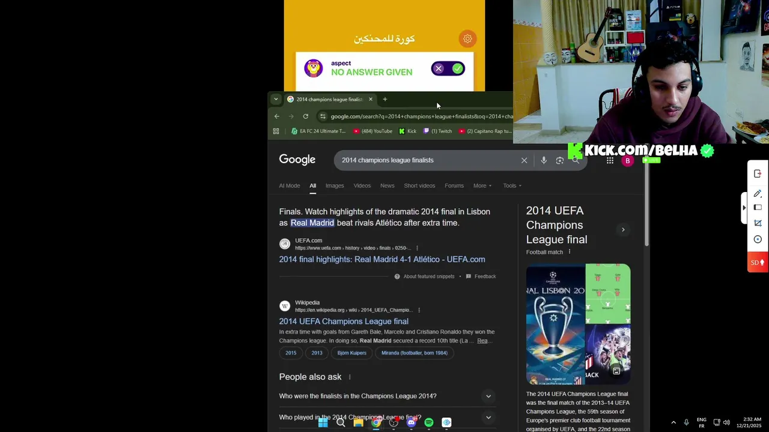Switch to Short videos tab
This screenshot has height=432, width=769.
click(419, 185)
